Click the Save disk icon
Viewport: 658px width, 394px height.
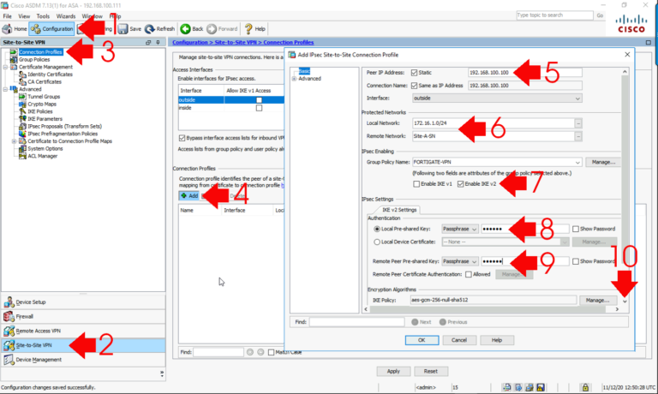tap(123, 29)
